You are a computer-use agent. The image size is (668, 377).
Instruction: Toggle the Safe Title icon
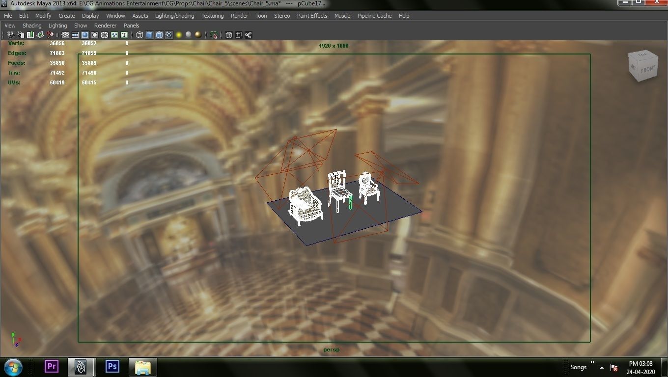coord(124,35)
